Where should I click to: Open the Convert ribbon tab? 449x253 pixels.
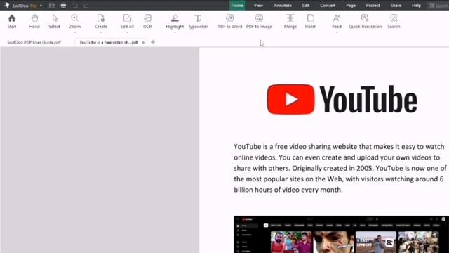pos(328,5)
